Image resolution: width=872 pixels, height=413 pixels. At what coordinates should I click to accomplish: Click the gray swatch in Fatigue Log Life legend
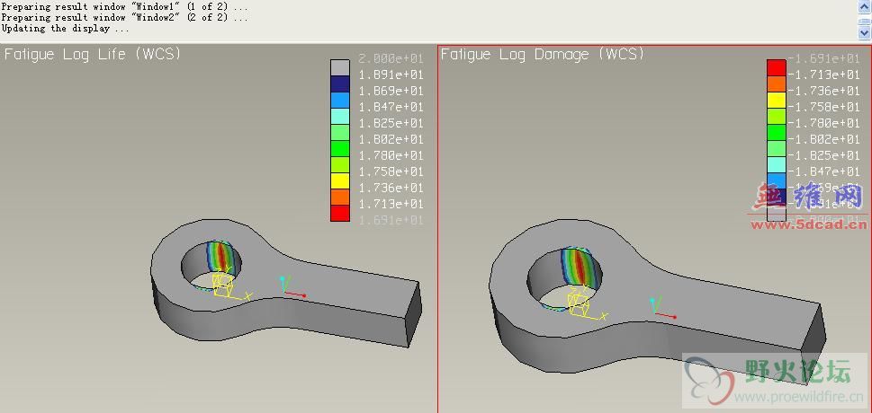[340, 67]
